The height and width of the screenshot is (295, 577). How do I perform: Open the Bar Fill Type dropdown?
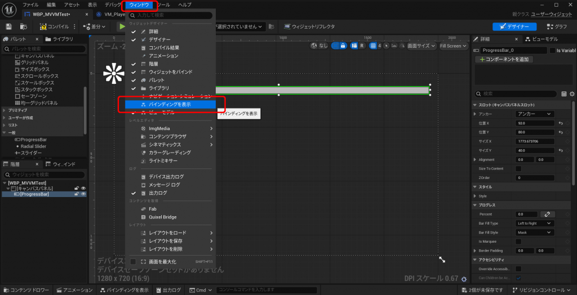[x=535, y=223]
